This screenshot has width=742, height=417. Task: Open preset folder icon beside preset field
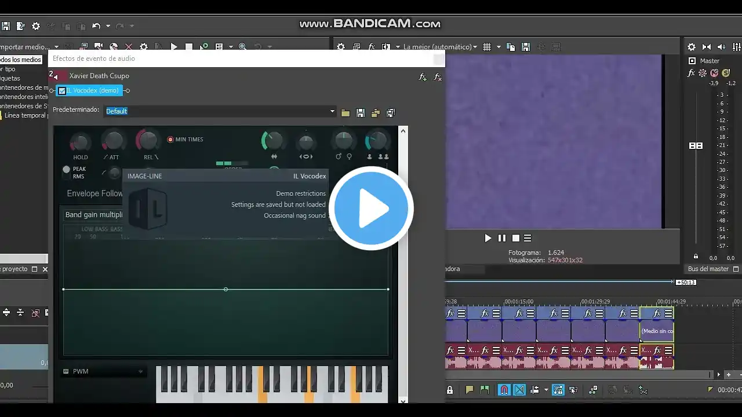pos(345,112)
